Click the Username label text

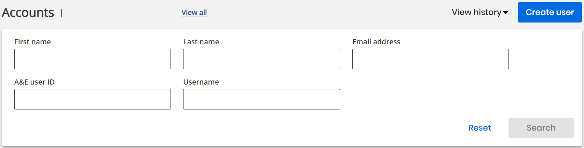coord(201,82)
